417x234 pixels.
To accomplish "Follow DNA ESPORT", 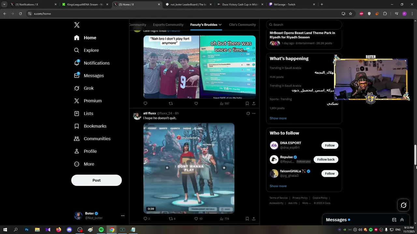I will coord(330,146).
